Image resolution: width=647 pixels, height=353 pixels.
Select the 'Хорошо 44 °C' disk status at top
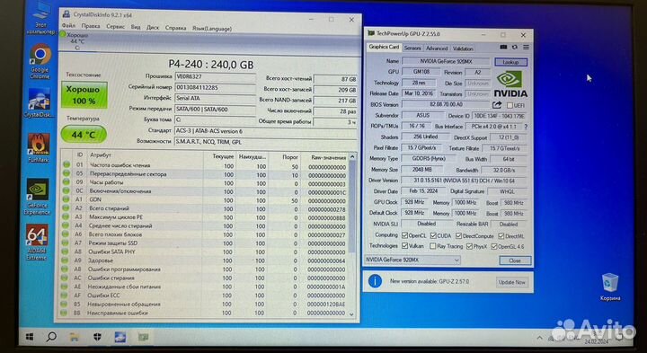tap(75, 41)
